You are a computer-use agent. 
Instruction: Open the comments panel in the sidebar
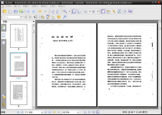pos(4,97)
